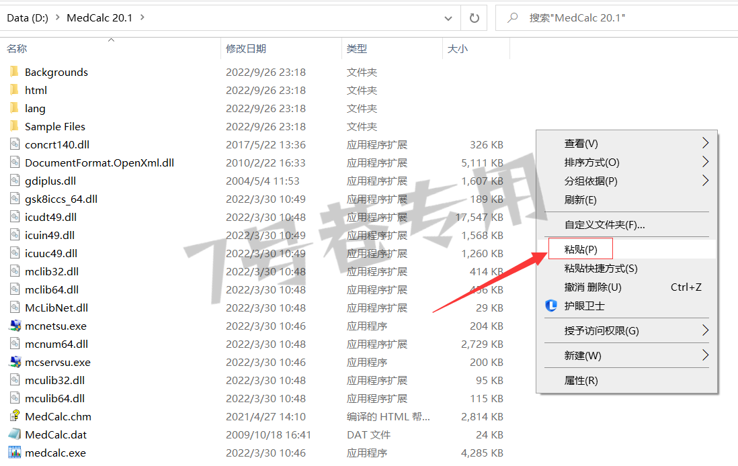Open the address bar history dropdown
Screen dimensions: 738x466
pos(448,18)
